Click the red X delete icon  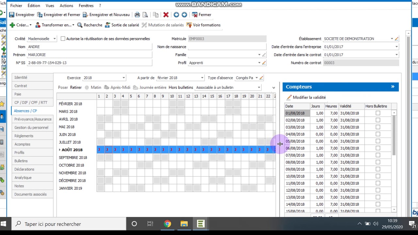(x=166, y=15)
